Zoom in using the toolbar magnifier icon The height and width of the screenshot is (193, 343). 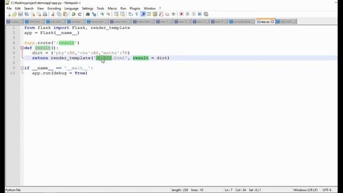tap(102, 14)
